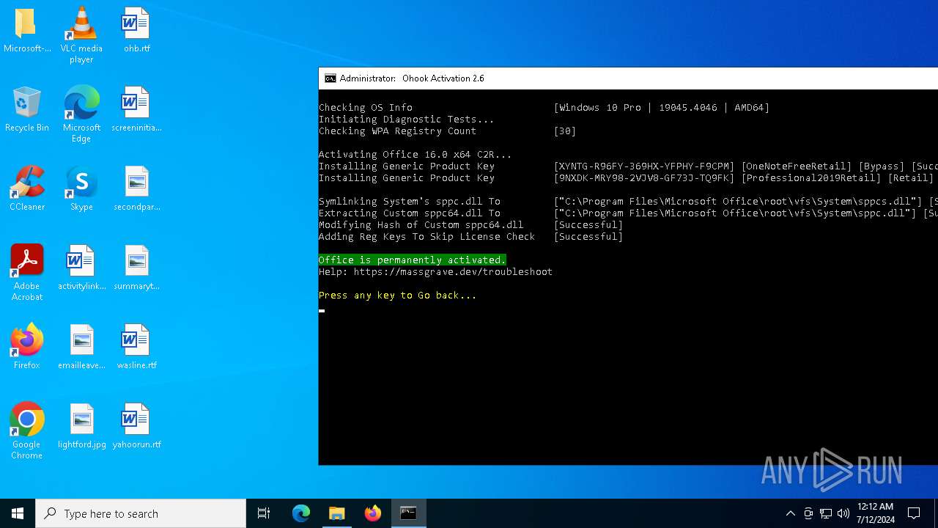Click the 'Checking OS Info' line

pyautogui.click(x=366, y=108)
